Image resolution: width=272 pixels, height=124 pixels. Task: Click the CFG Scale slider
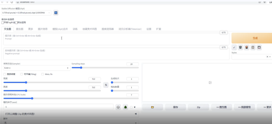(x=71, y=98)
